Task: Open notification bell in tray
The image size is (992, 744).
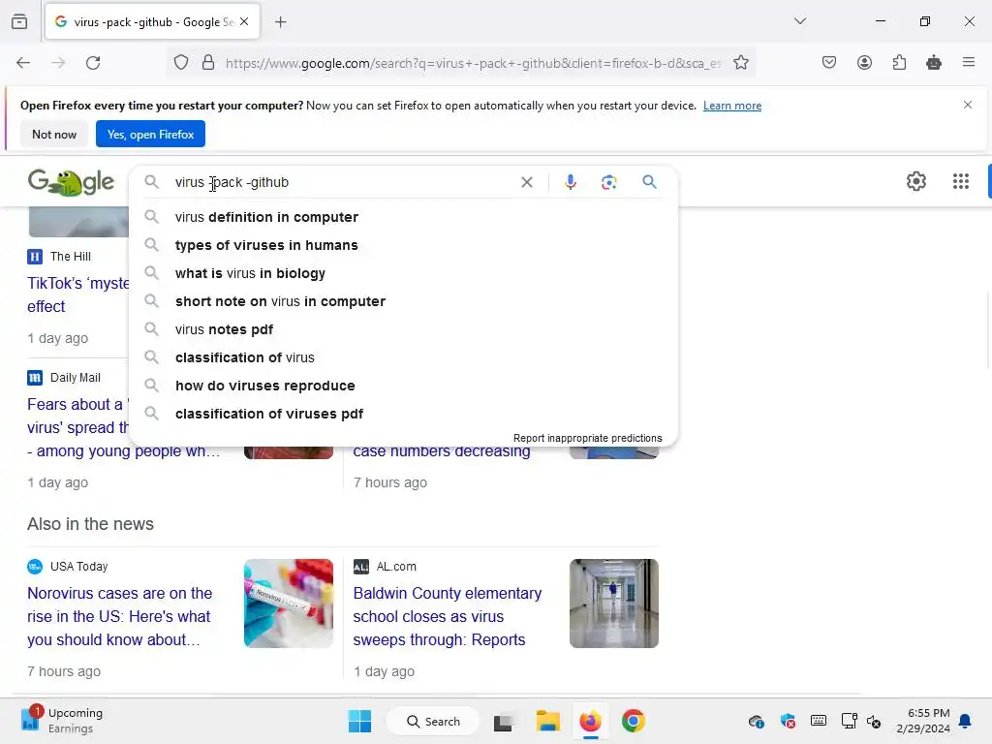Action: click(966, 721)
